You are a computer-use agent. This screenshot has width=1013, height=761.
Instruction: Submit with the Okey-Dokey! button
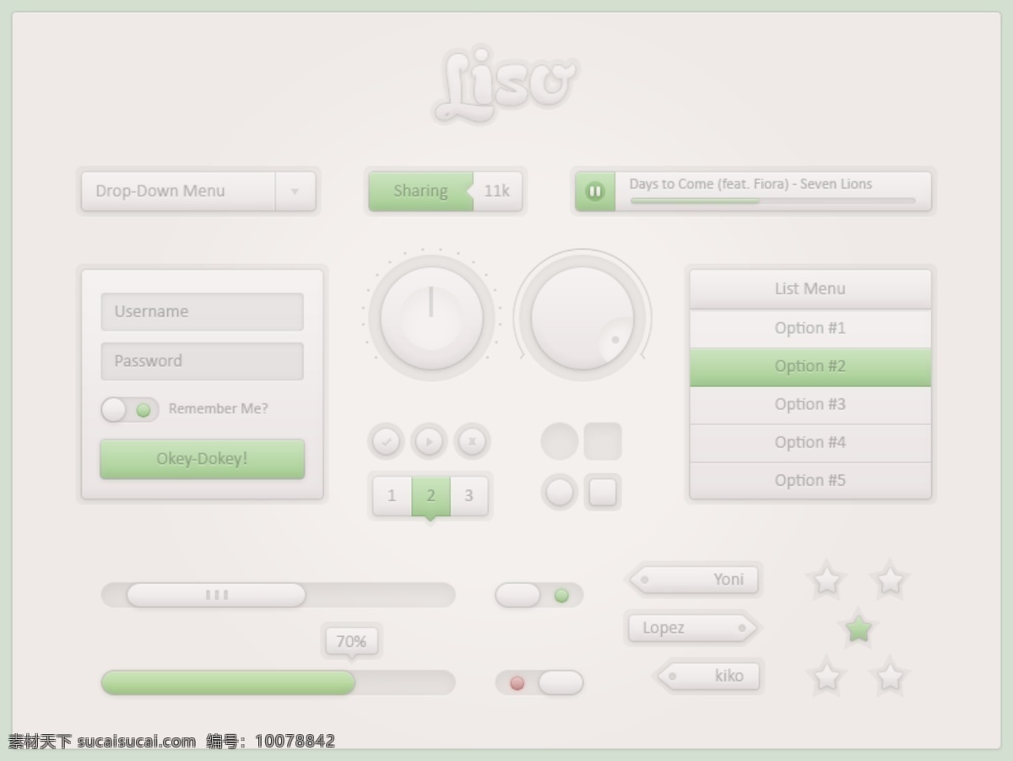click(x=203, y=459)
